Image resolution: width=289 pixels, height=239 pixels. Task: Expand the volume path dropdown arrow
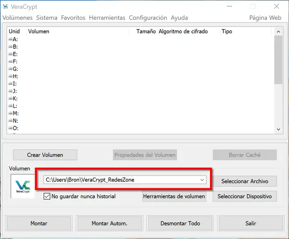202,180
